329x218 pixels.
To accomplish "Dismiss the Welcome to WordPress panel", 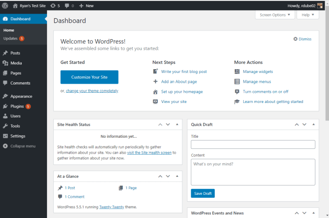I will pos(302,39).
